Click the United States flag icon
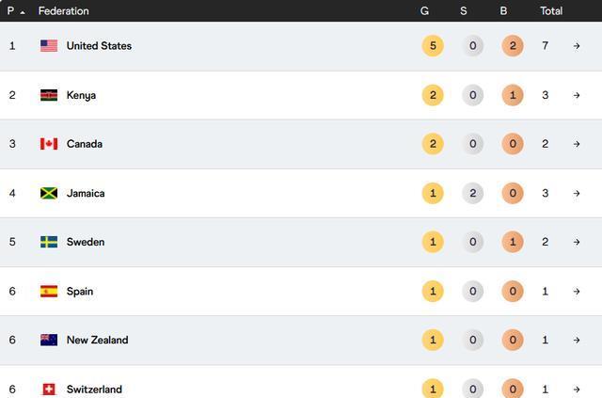The height and width of the screenshot is (398, 602). click(49, 46)
